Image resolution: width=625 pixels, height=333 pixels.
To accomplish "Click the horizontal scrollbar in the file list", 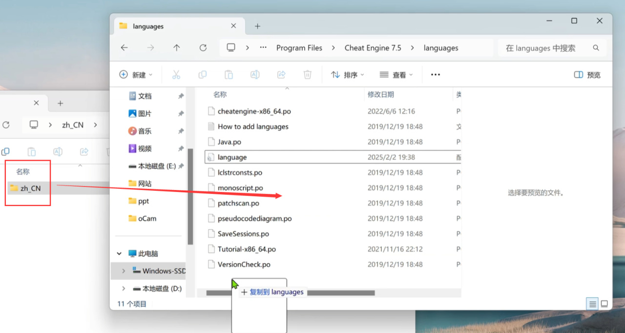I will pos(290,293).
